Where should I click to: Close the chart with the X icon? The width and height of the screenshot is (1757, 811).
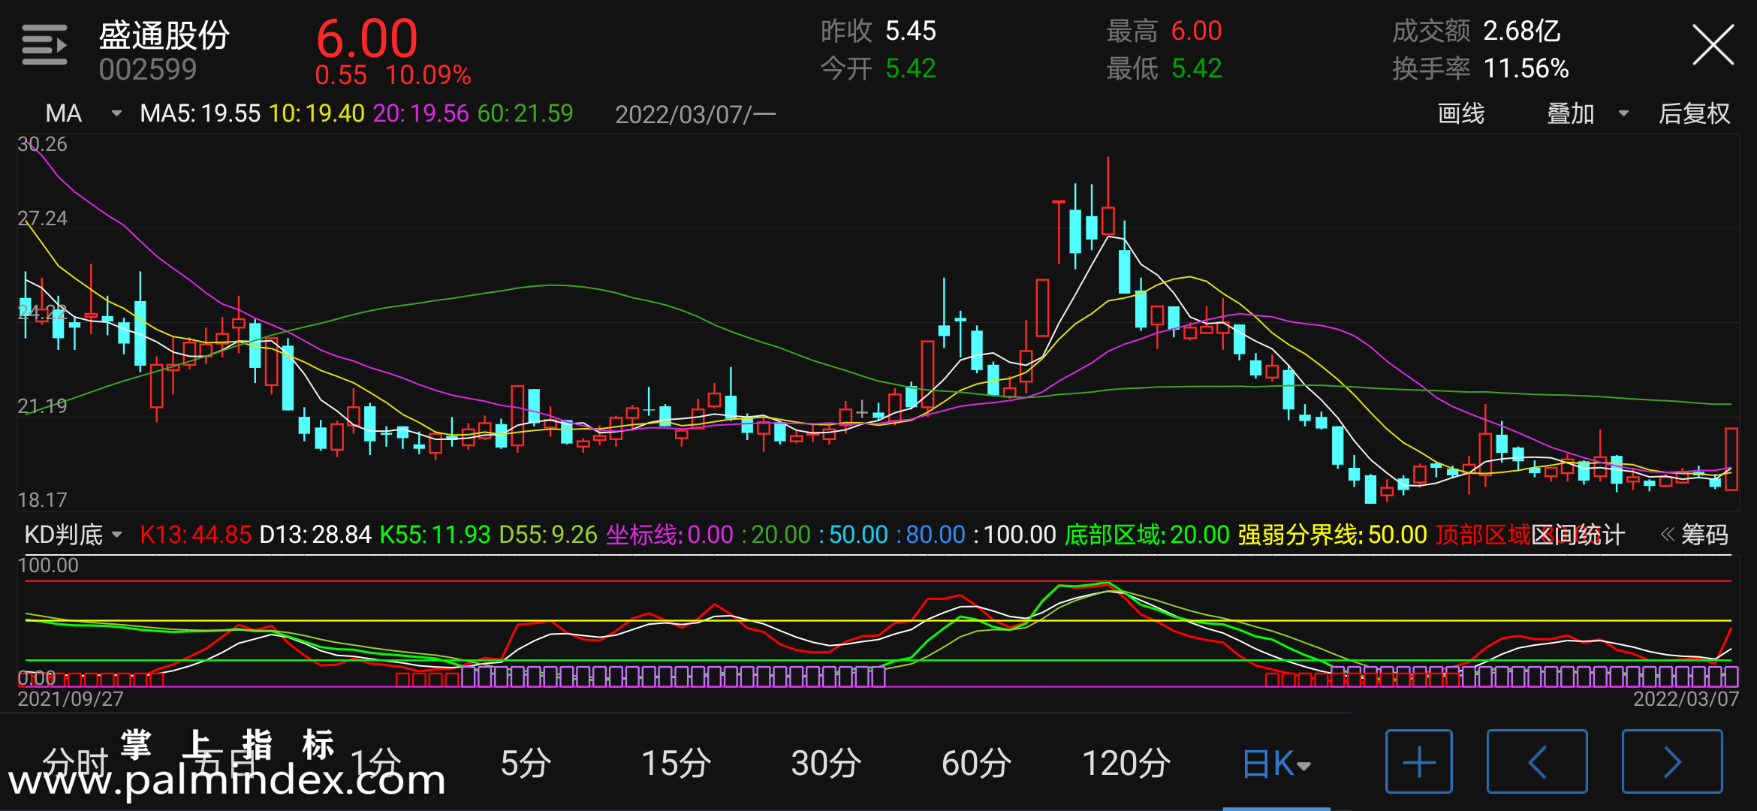click(1713, 45)
